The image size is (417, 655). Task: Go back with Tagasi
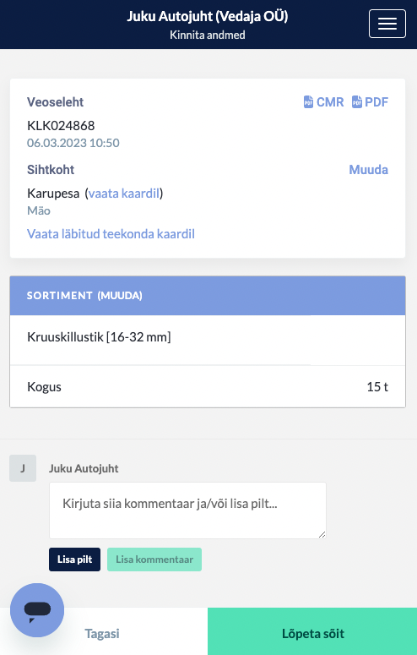coord(104,633)
